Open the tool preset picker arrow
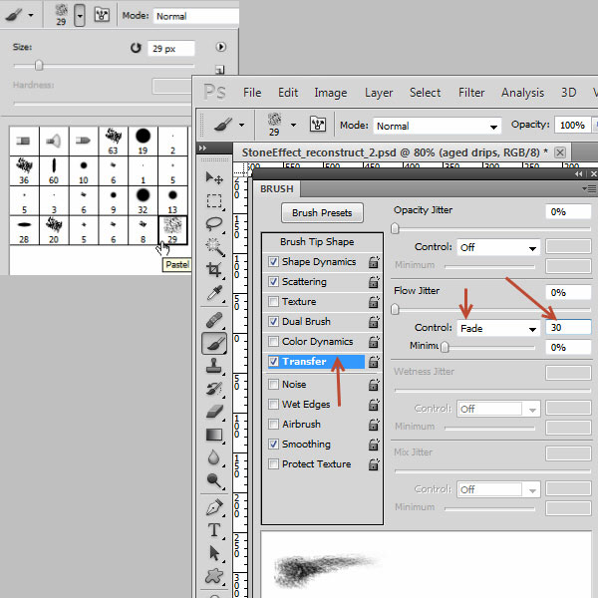Viewport: 598px width, 598px height. pyautogui.click(x=242, y=125)
